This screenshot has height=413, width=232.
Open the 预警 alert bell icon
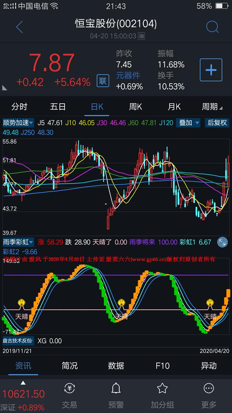(x=116, y=388)
